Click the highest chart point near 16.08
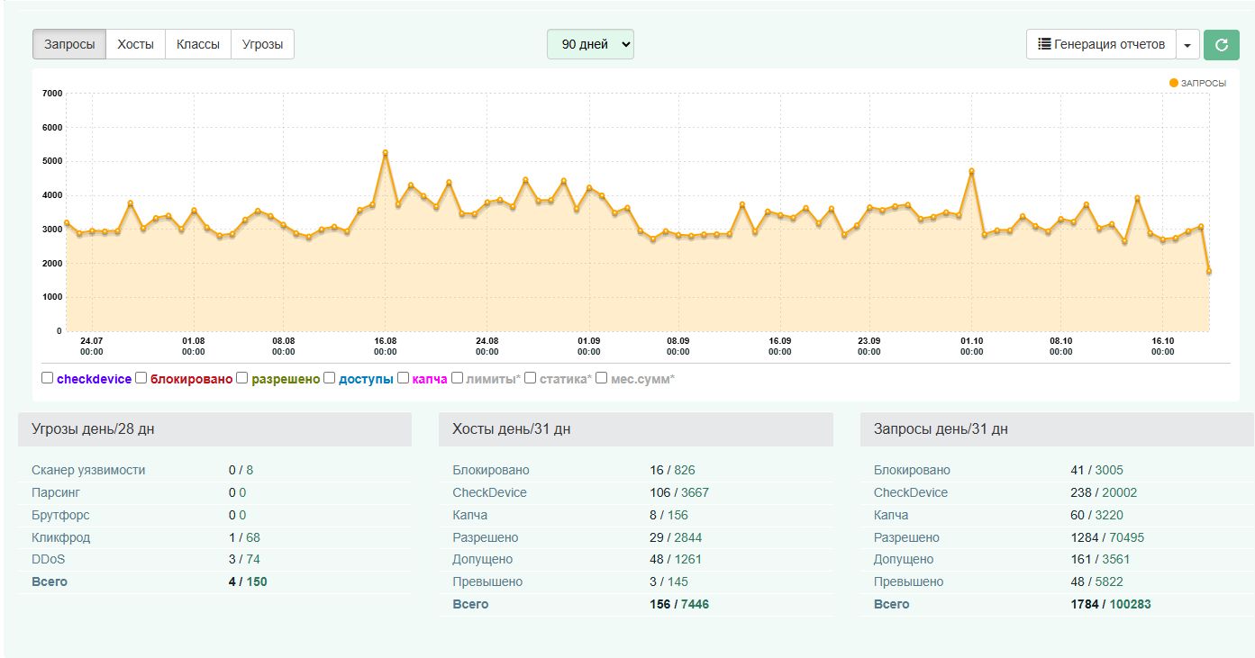This screenshot has height=658, width=1255. (386, 153)
